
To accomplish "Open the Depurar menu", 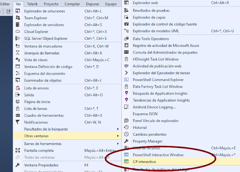I will point(93,4).
